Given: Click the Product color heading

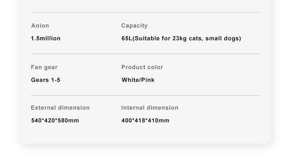Looking at the screenshot, I should pos(142,67).
